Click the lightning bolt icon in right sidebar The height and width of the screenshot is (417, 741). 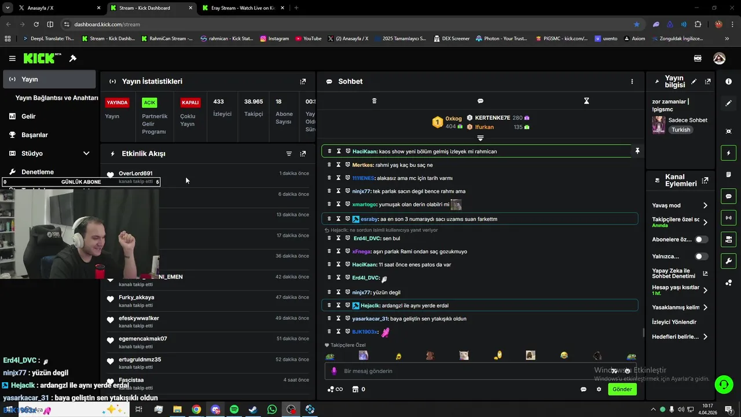[x=728, y=153]
